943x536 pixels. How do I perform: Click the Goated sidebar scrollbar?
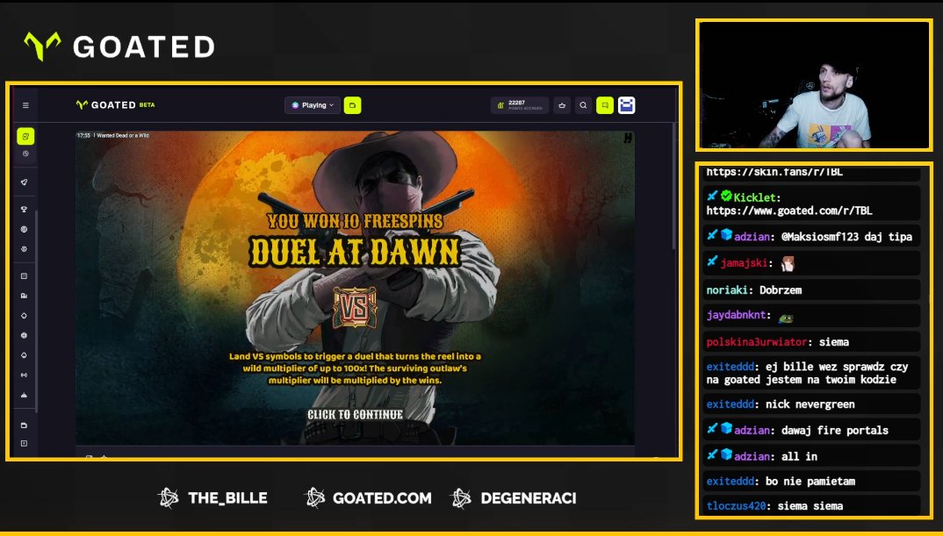click(37, 311)
